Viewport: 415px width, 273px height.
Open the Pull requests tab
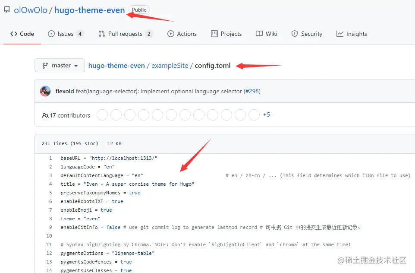tap(126, 34)
